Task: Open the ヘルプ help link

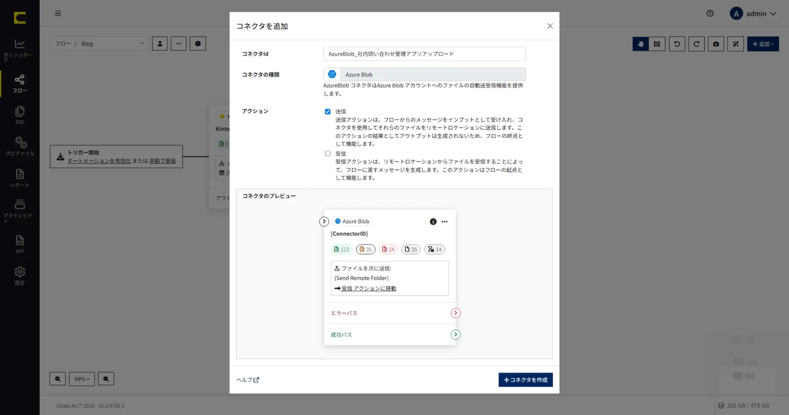Action: (248, 380)
